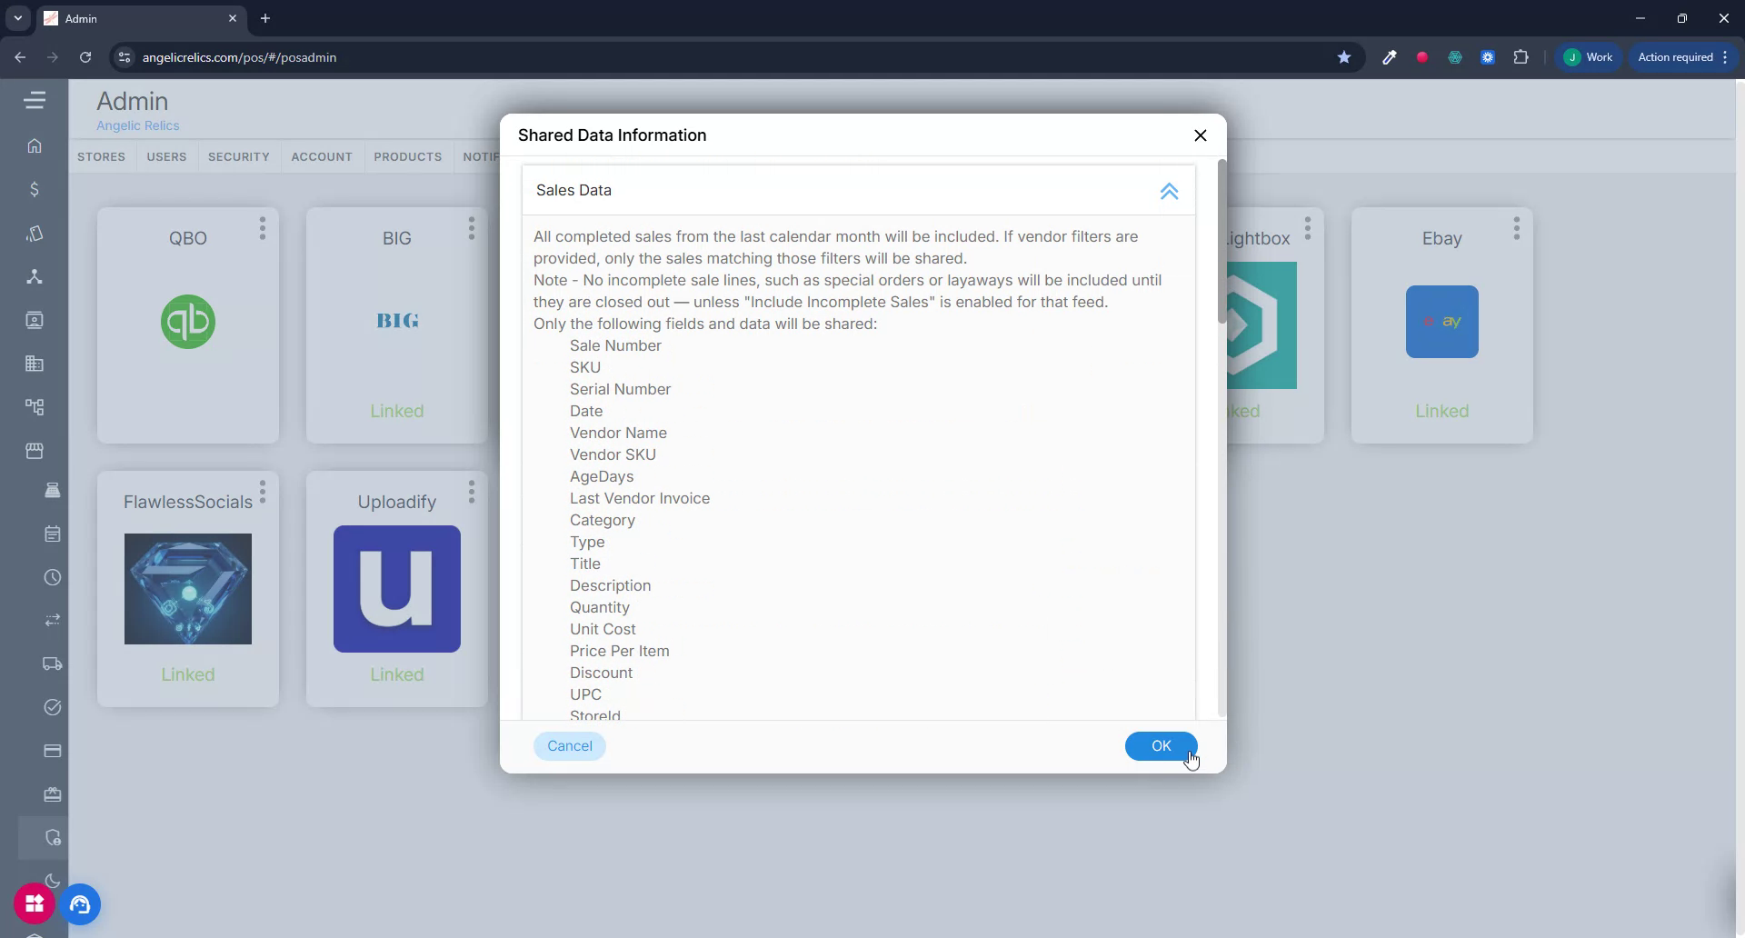Image resolution: width=1745 pixels, height=938 pixels.
Task: Open the hierarchy tree icon in sidebar
Action: (35, 407)
